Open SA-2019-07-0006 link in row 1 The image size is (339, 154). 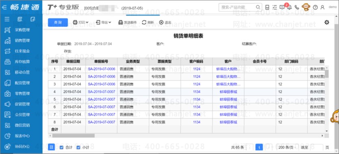[101, 69]
